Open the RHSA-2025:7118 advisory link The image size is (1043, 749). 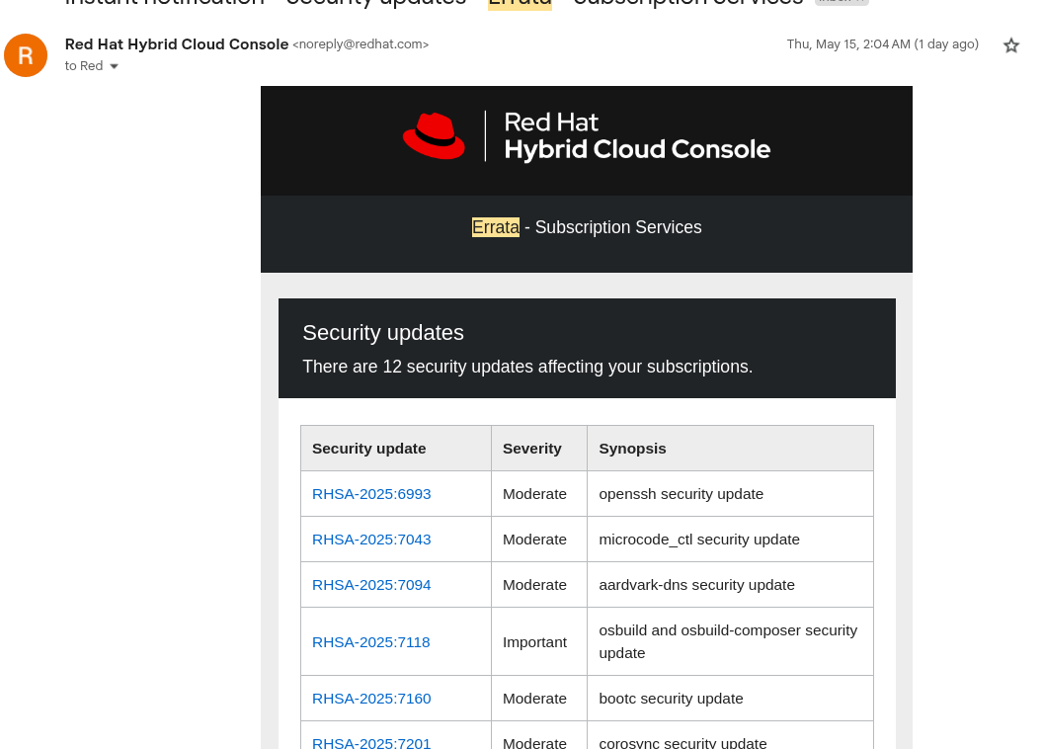tap(371, 642)
